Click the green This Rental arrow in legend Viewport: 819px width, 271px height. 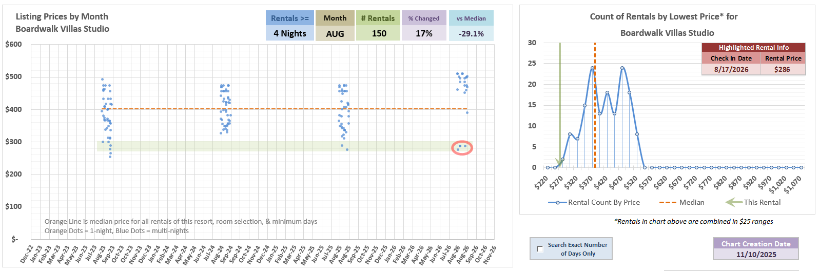coord(733,202)
